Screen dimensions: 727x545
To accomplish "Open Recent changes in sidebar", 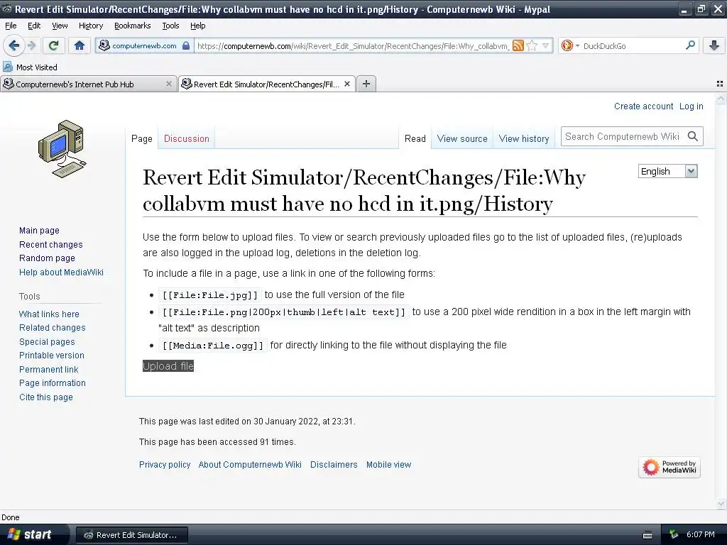I will [50, 244].
